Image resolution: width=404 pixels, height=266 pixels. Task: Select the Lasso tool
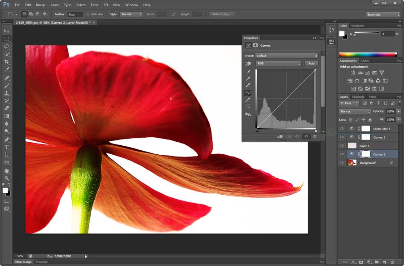[6, 47]
